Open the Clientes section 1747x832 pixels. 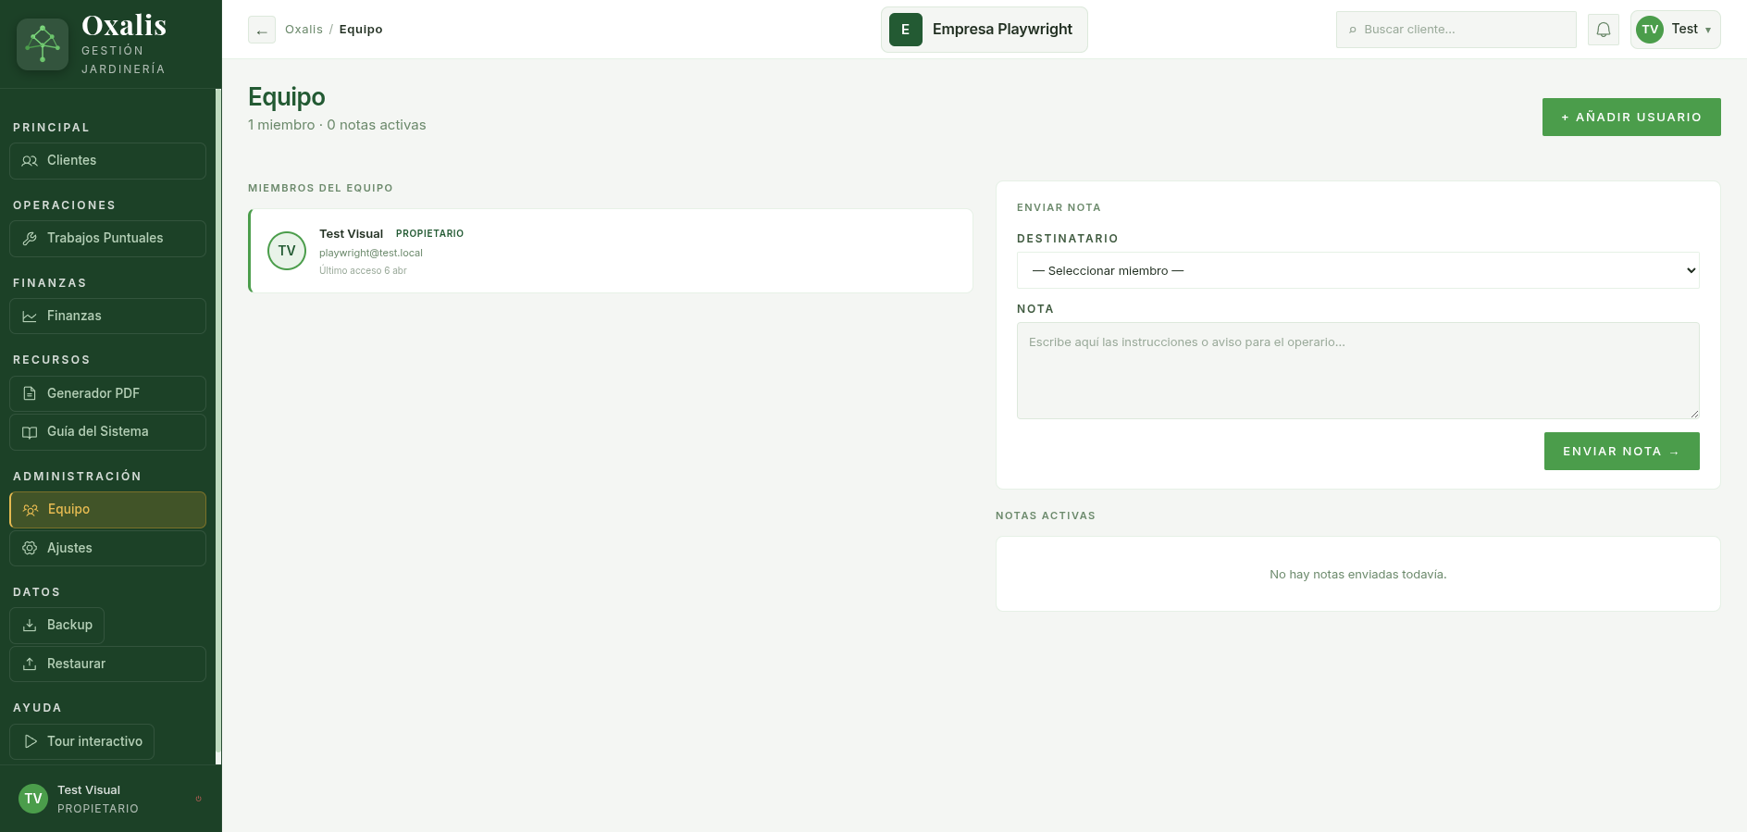[x=107, y=161]
